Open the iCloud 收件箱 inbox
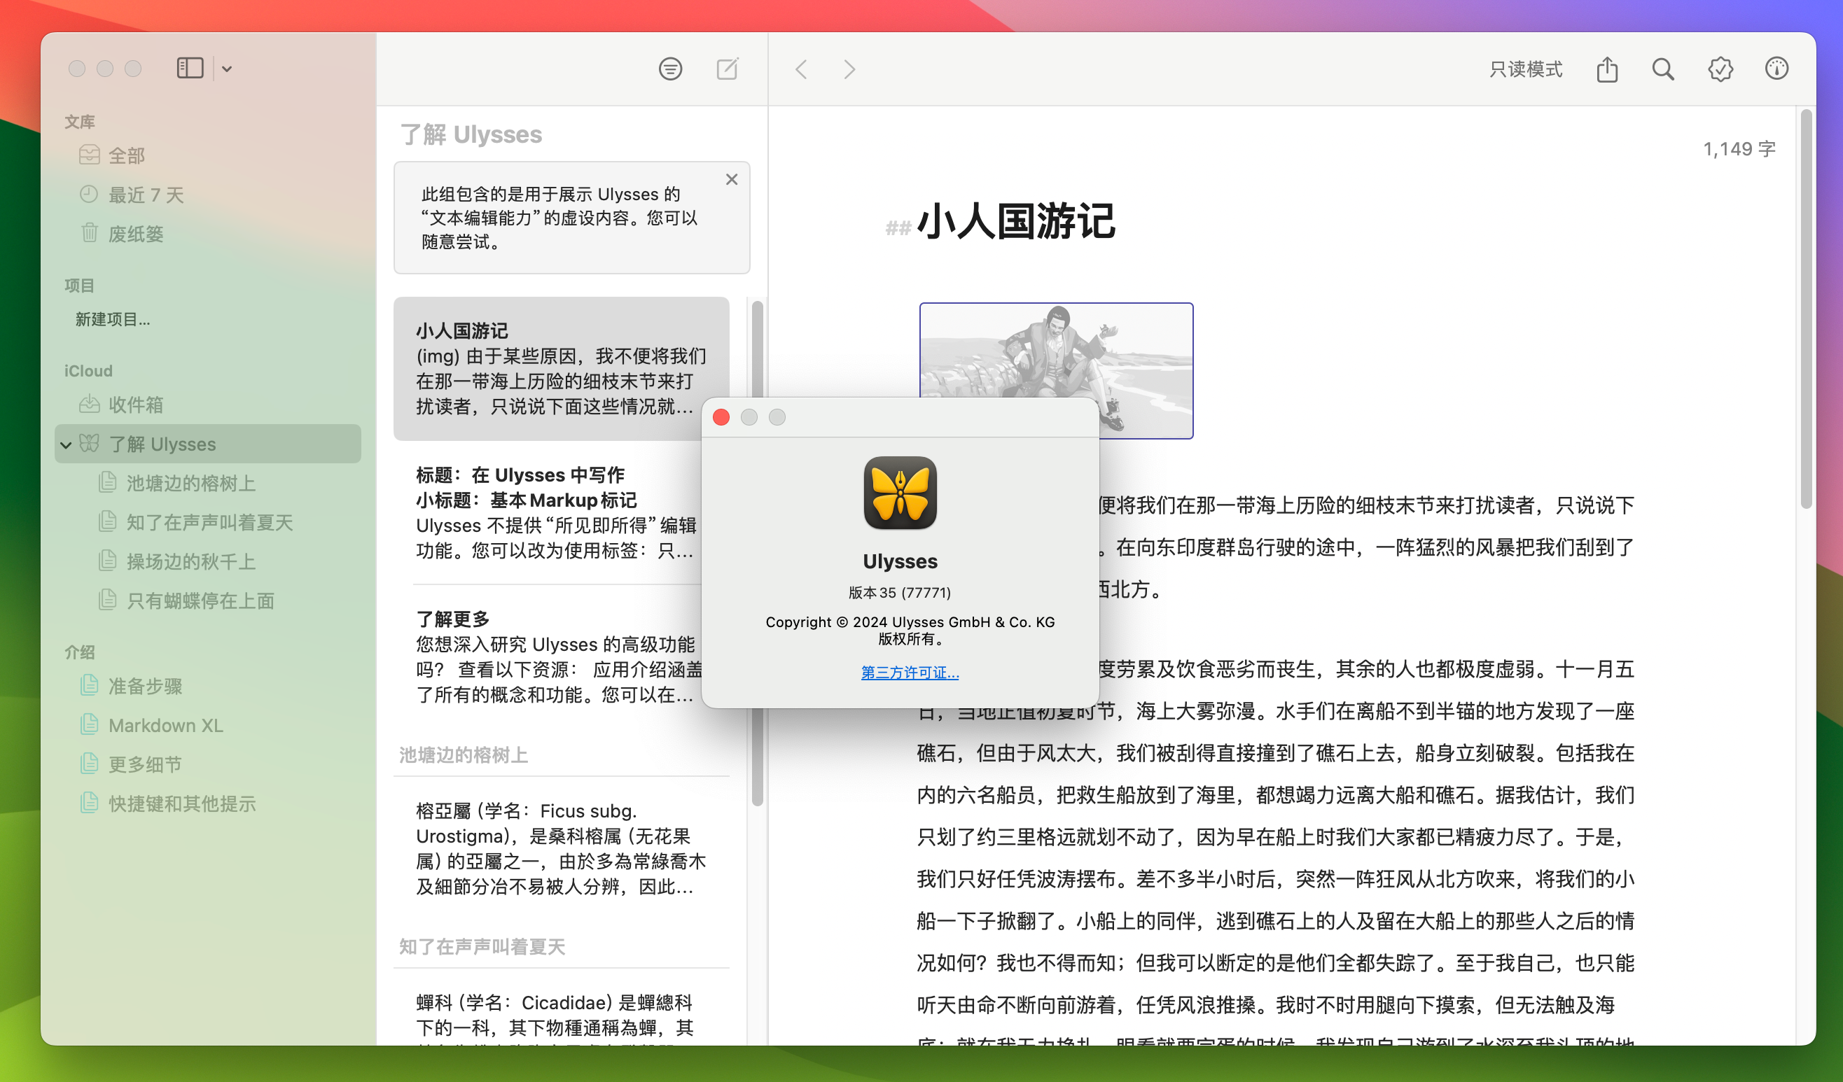 208,405
